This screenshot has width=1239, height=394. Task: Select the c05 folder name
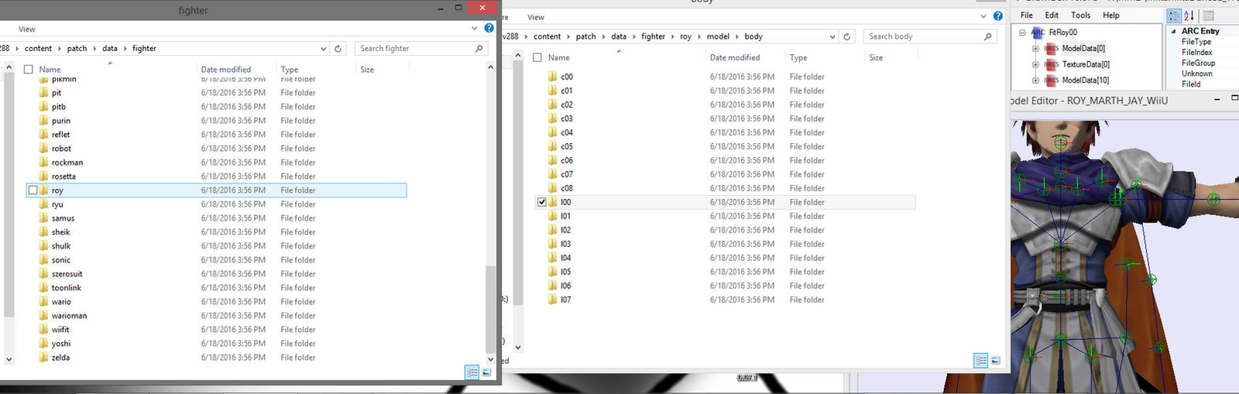[567, 146]
